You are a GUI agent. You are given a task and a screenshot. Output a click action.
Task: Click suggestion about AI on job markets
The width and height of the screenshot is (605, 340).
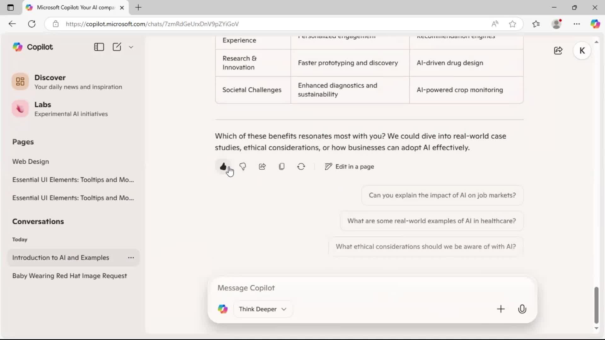[x=442, y=195]
